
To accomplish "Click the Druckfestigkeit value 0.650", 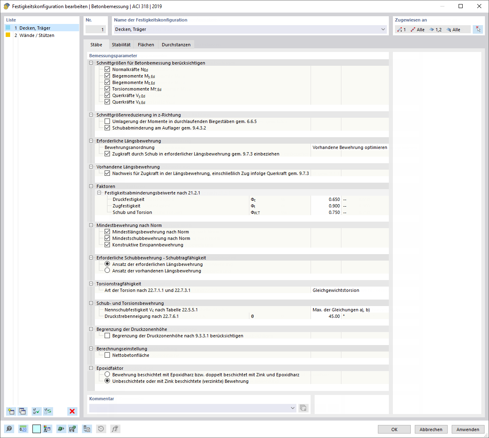I will (326, 199).
